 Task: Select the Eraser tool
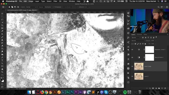tap(2, 46)
